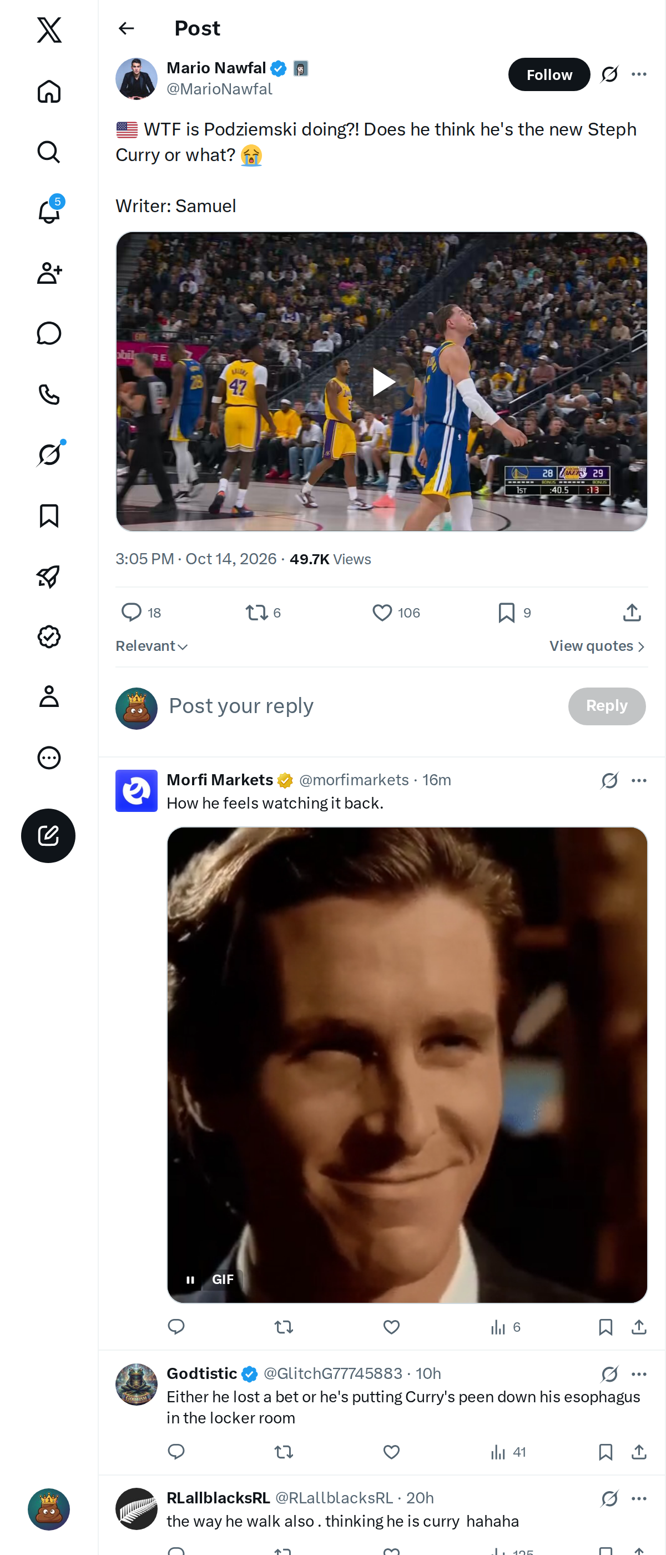Viewport: 666px width, 1555px height.
Task: Go back using the arrow
Action: 126,28
